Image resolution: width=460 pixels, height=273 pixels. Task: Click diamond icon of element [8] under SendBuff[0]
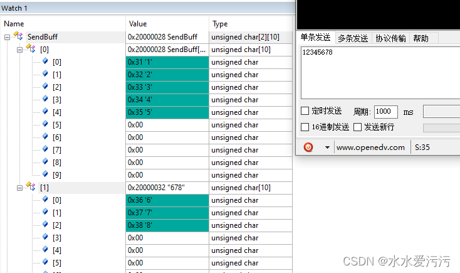pos(45,161)
